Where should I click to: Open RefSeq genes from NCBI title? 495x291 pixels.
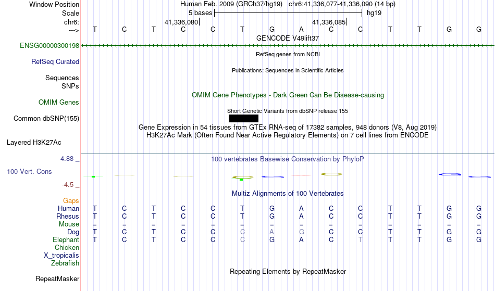pyautogui.click(x=288, y=54)
